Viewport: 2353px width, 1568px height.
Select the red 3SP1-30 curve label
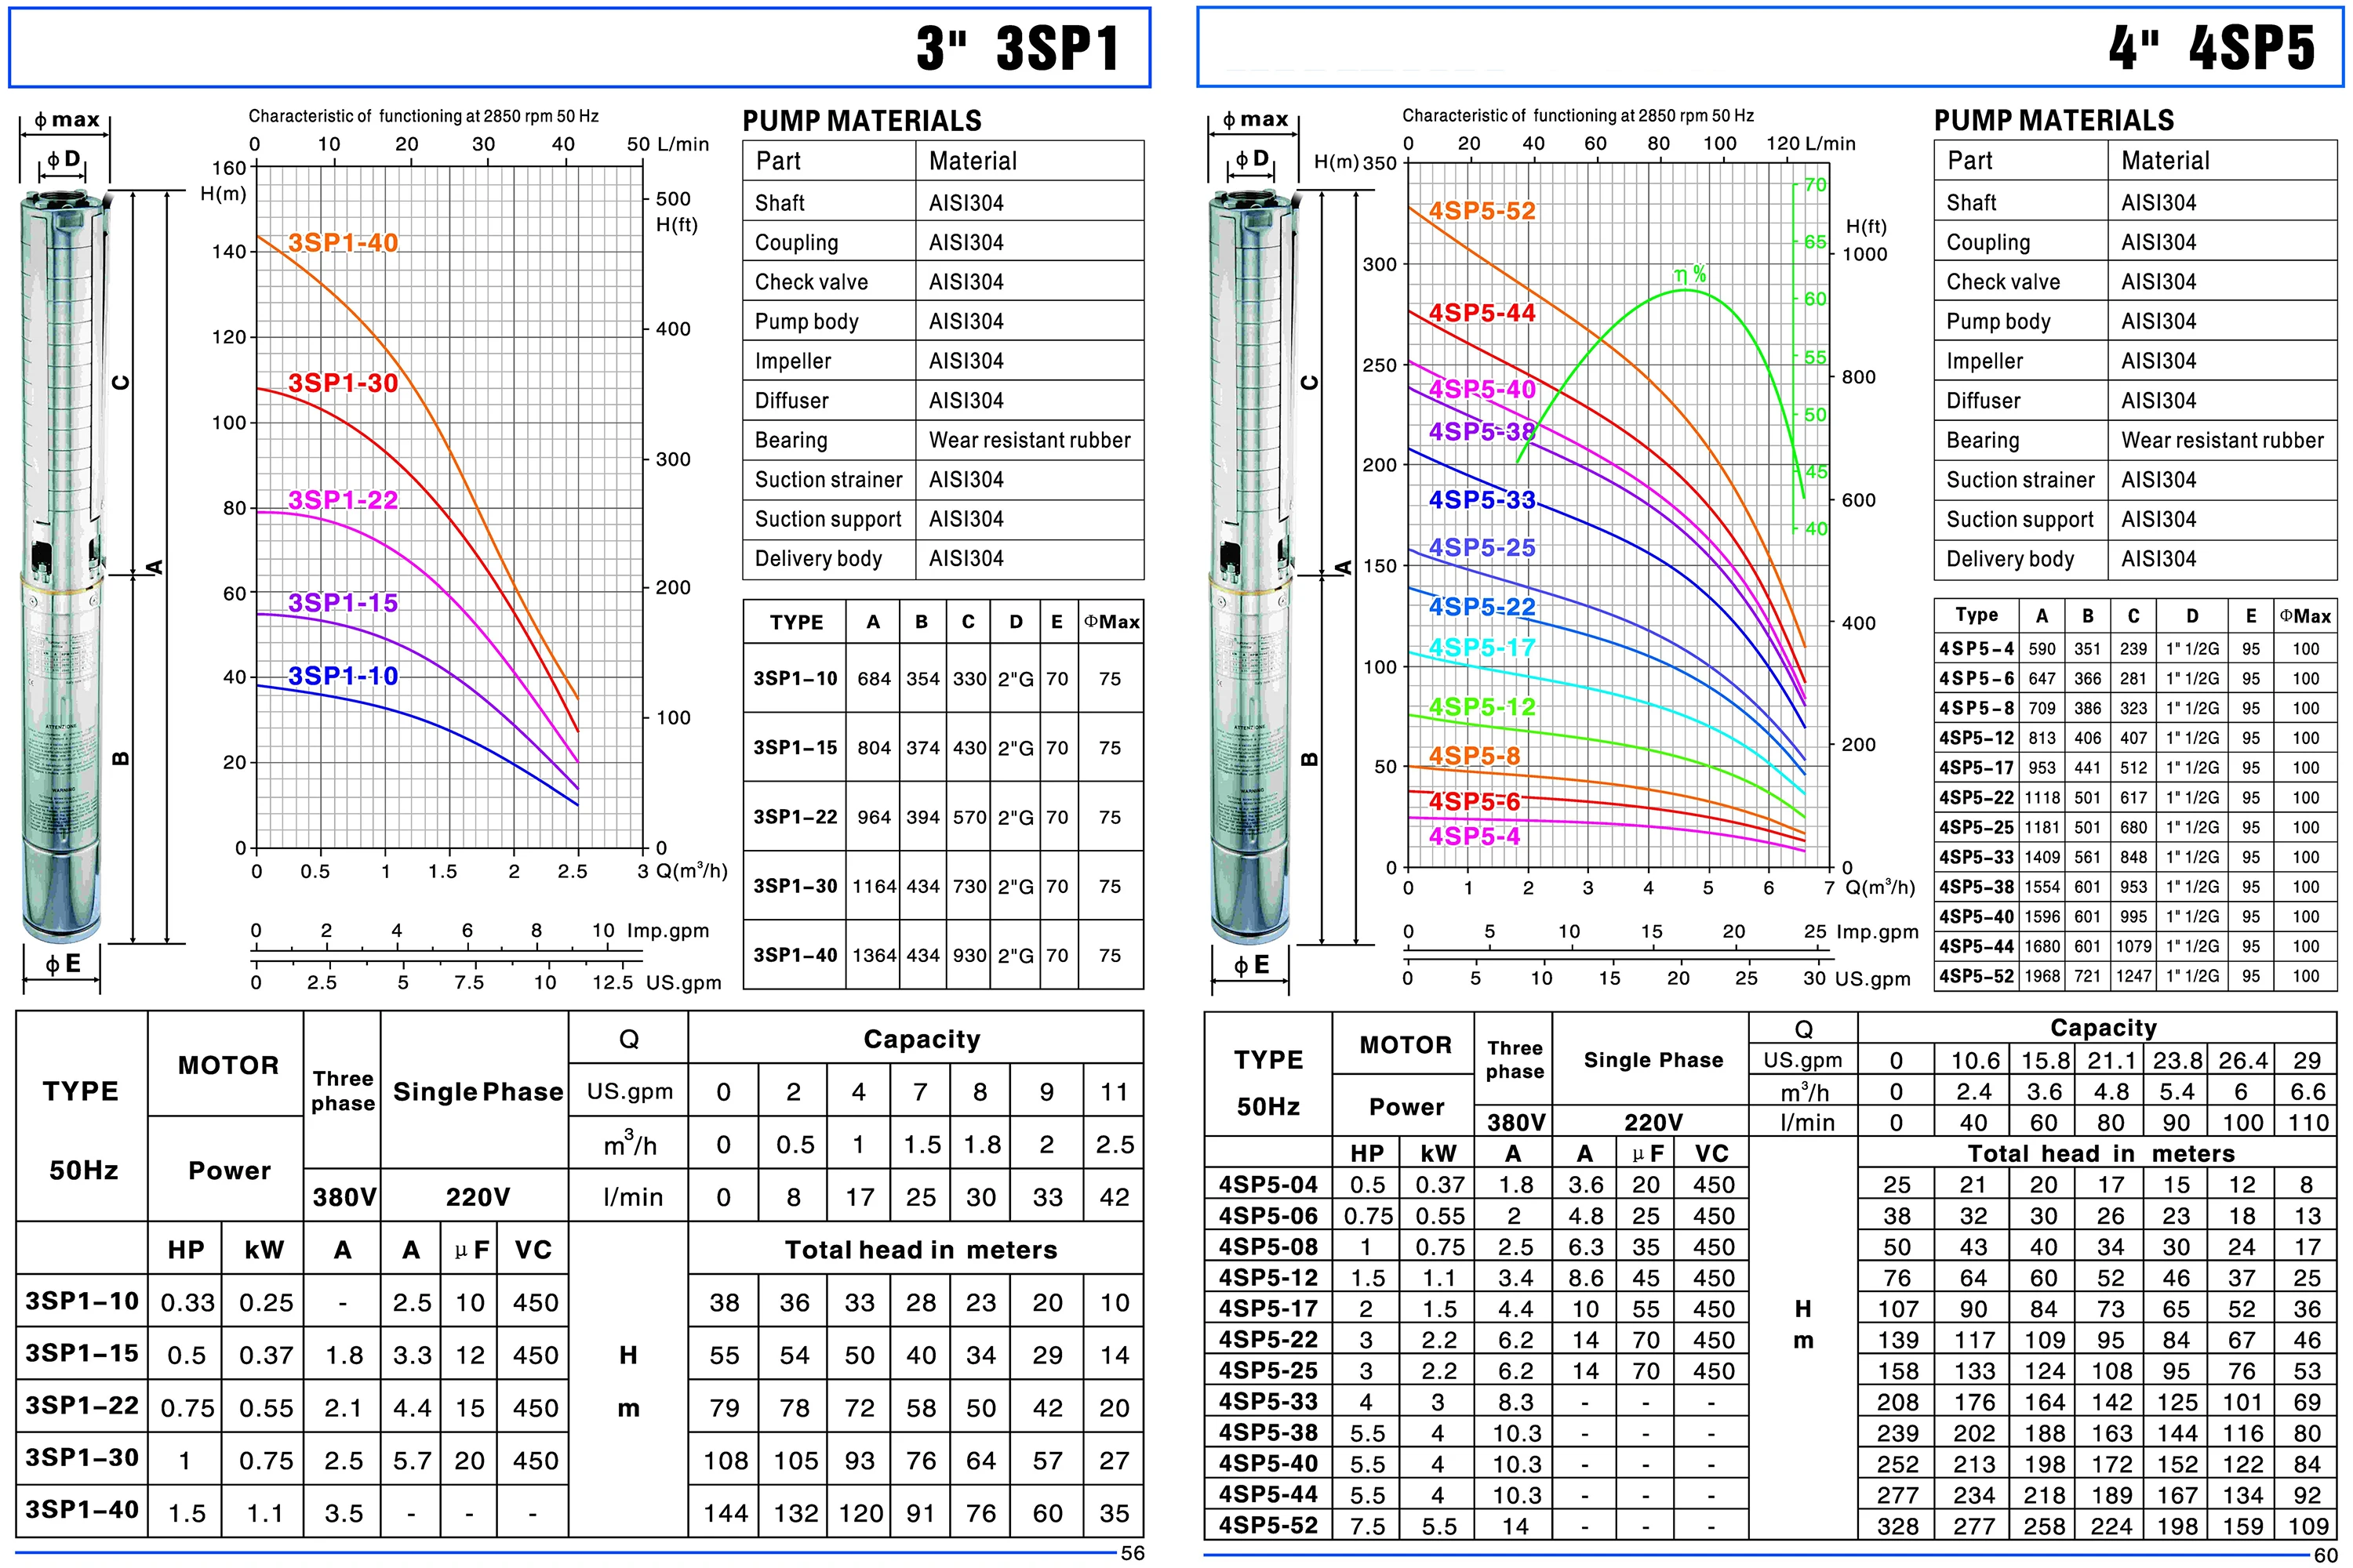click(344, 383)
